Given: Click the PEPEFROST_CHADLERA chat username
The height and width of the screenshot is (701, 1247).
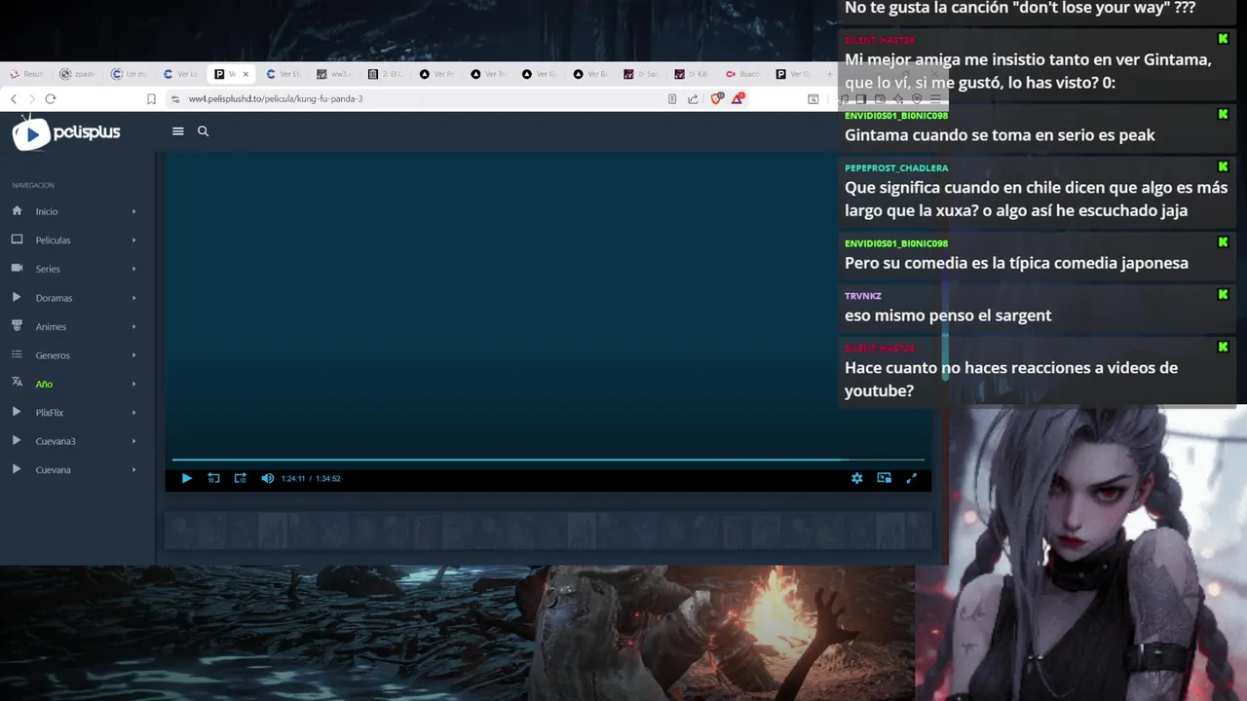Looking at the screenshot, I should 896,167.
